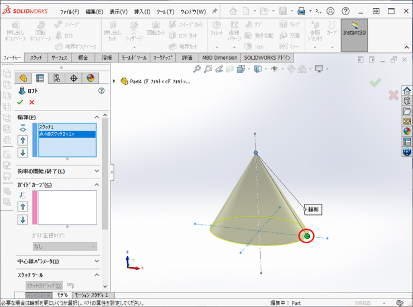
Task: Open the ConfigurationManager tab icon
Action: coord(56,78)
